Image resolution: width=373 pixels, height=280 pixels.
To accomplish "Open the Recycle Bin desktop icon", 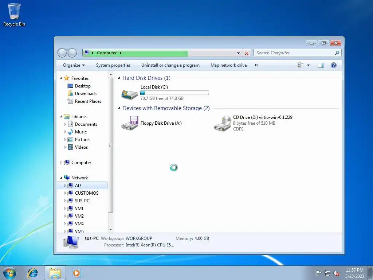I will click(x=14, y=15).
